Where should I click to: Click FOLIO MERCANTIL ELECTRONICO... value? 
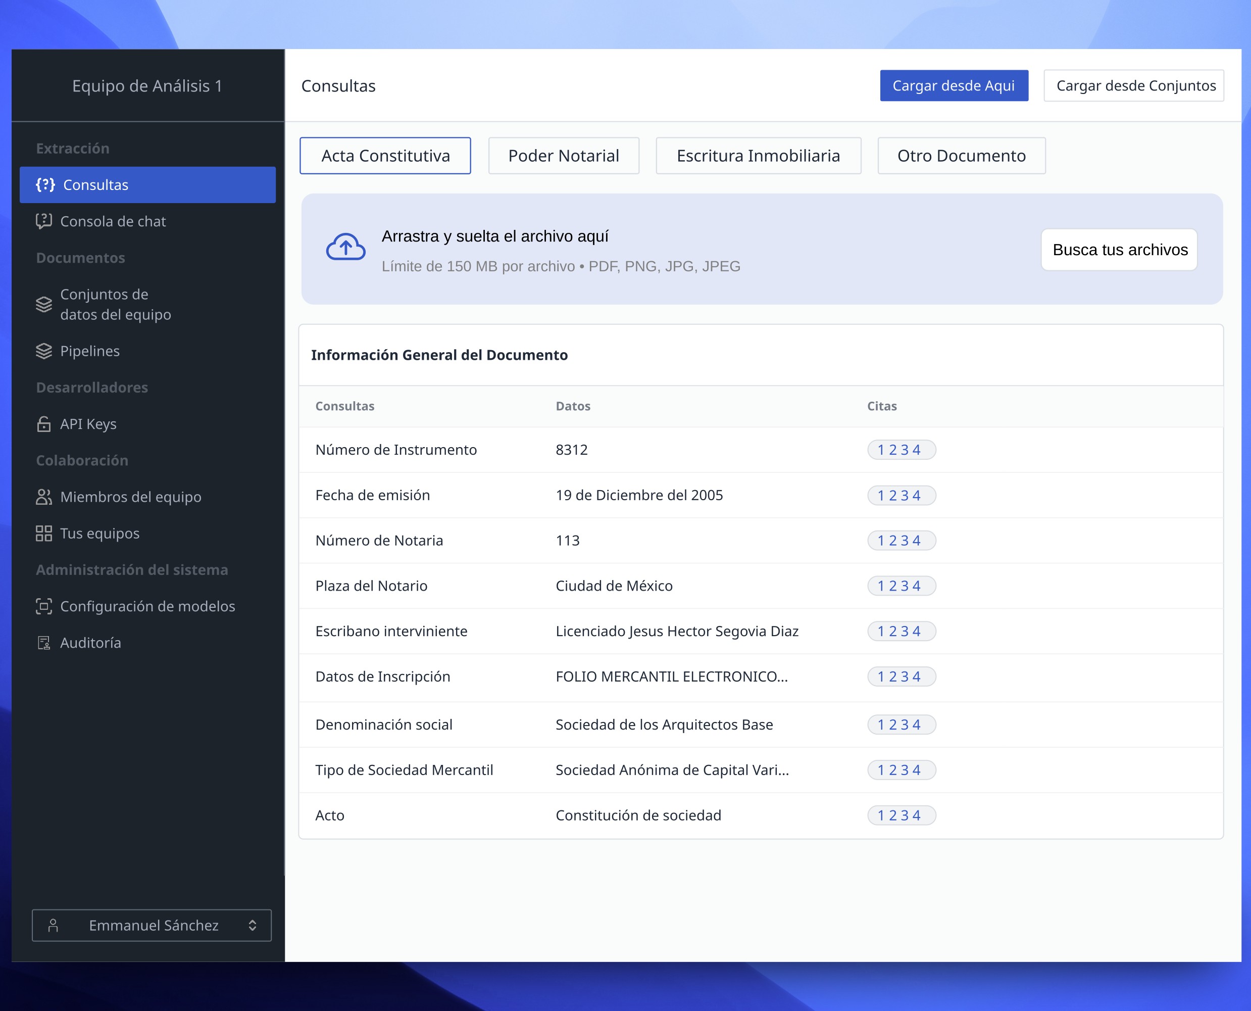pyautogui.click(x=672, y=677)
